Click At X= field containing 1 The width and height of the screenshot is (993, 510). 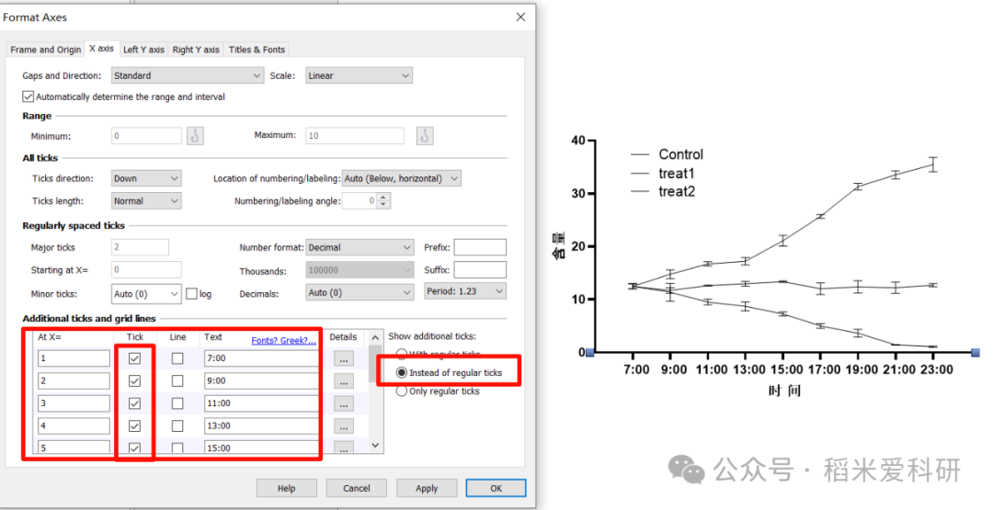click(x=74, y=358)
